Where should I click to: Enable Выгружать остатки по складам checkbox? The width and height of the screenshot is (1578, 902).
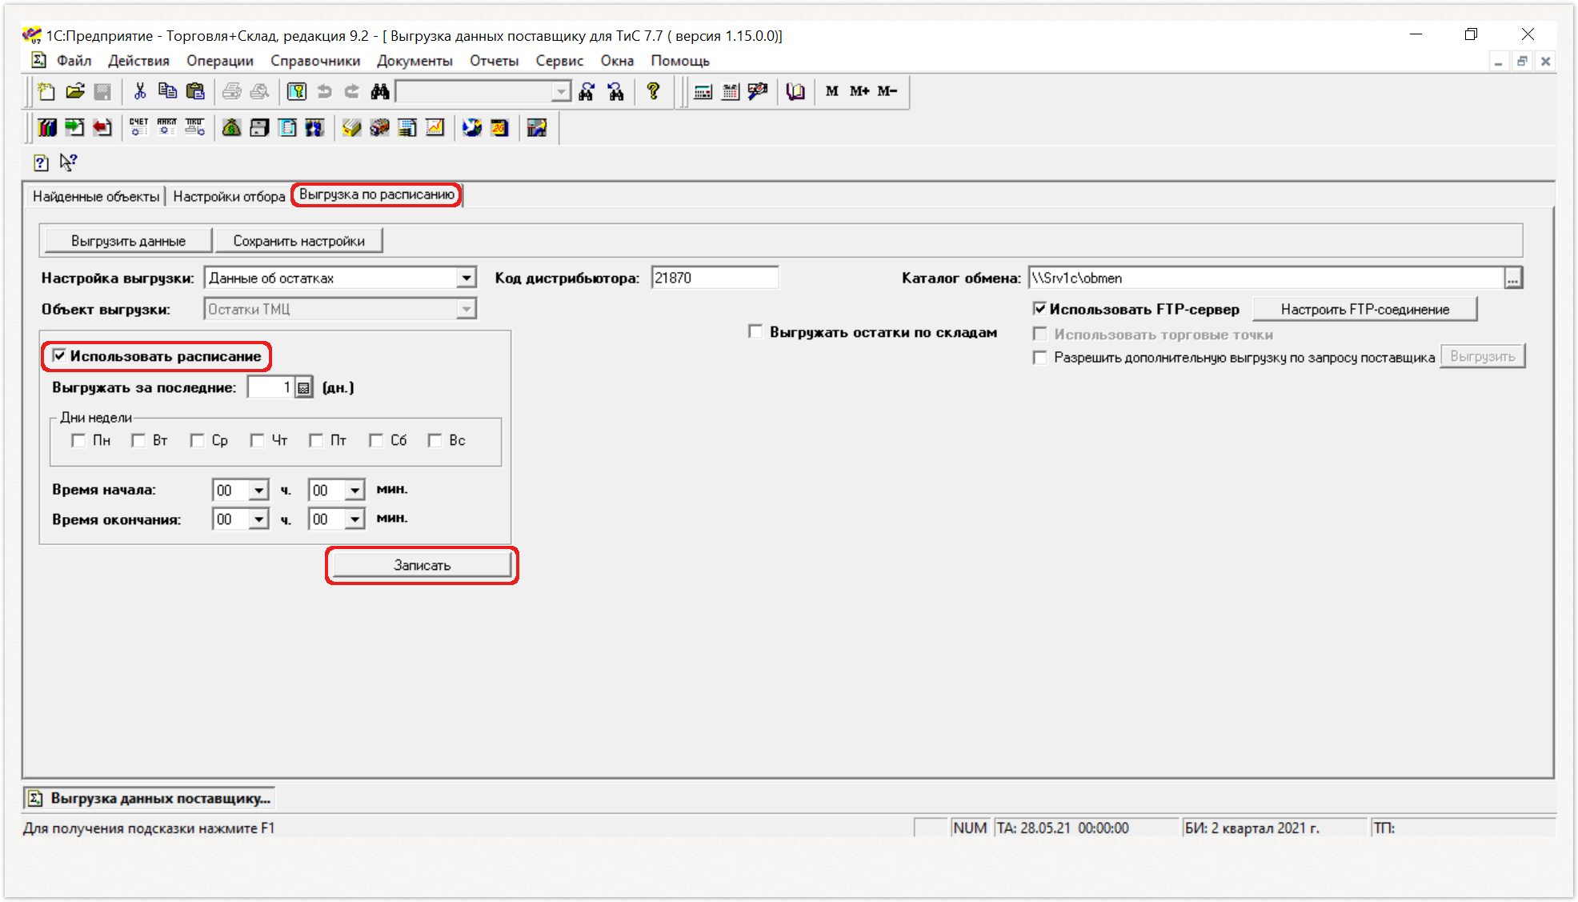coord(755,331)
